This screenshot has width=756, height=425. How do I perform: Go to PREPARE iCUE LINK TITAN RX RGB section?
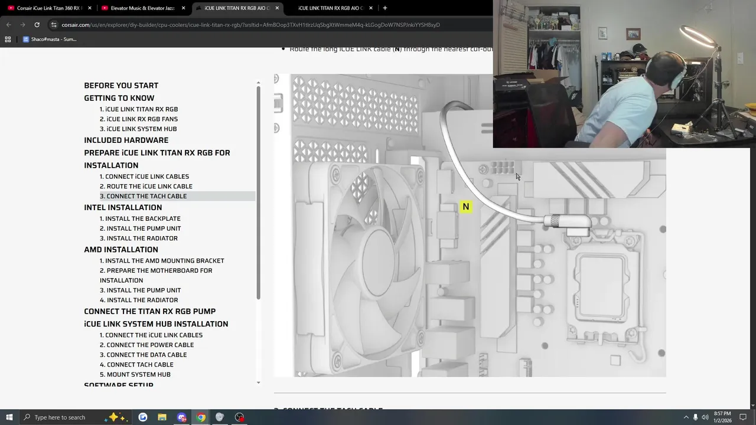point(157,159)
